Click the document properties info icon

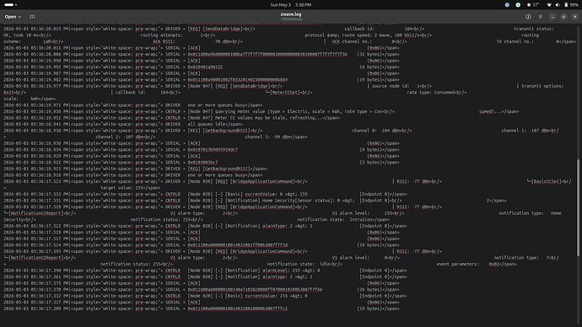(x=528, y=17)
